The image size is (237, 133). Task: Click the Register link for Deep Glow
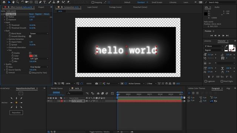point(39,14)
